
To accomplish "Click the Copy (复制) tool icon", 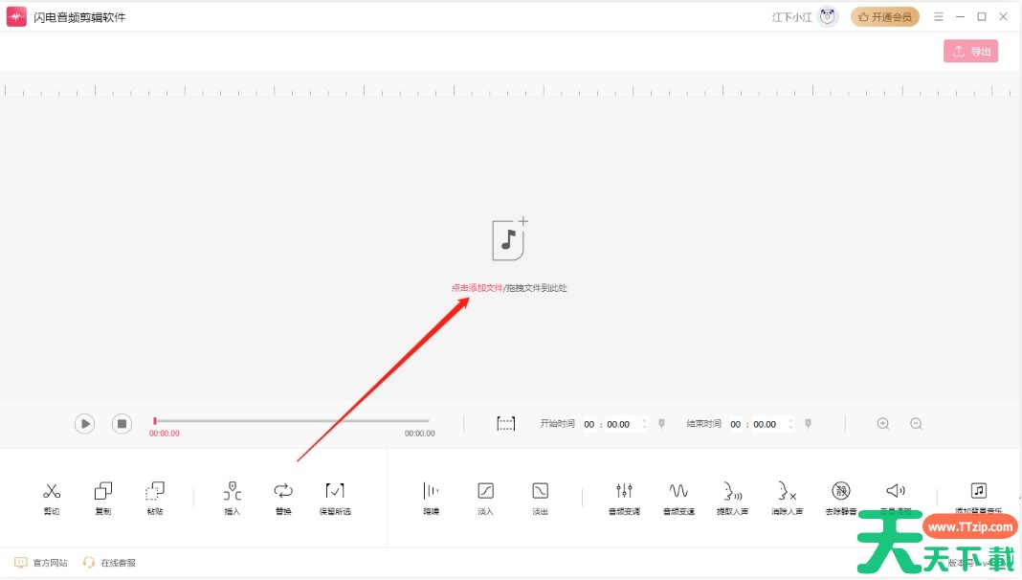I will click(x=103, y=491).
